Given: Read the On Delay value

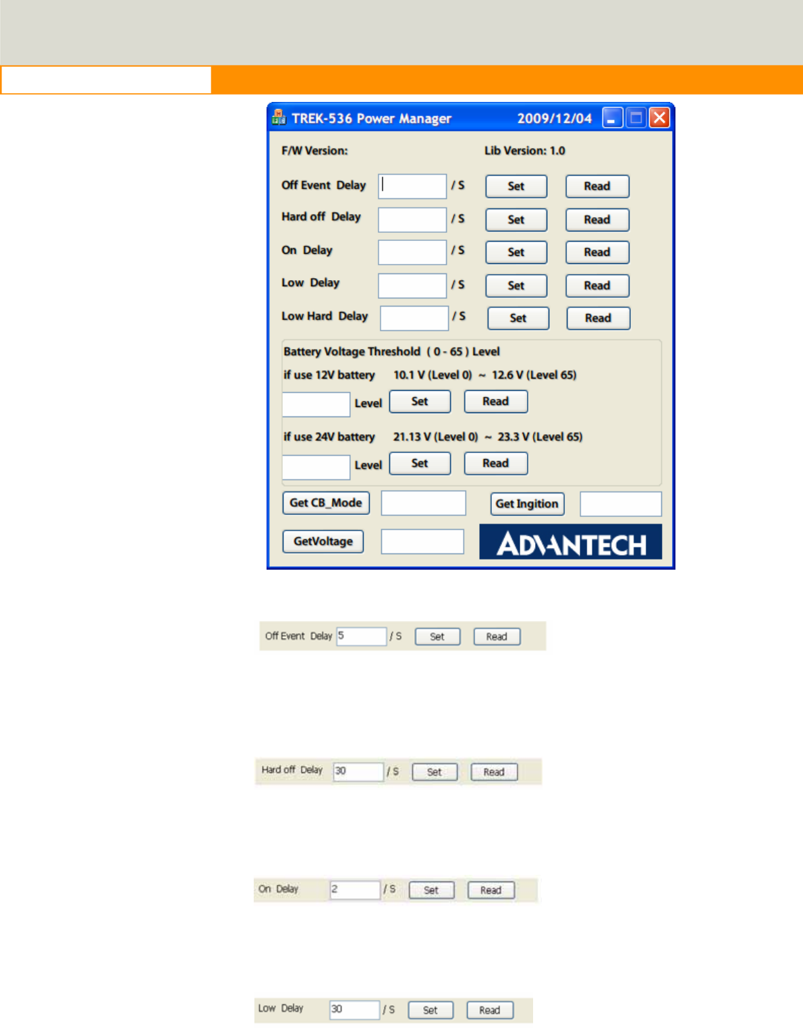Looking at the screenshot, I should coord(597,252).
